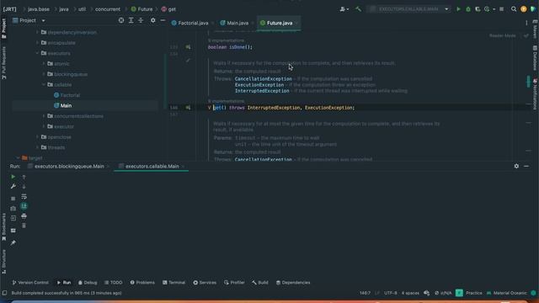Toggle scroll to end in Run console
Screen dimensions: 539x303
click(x=24, y=206)
